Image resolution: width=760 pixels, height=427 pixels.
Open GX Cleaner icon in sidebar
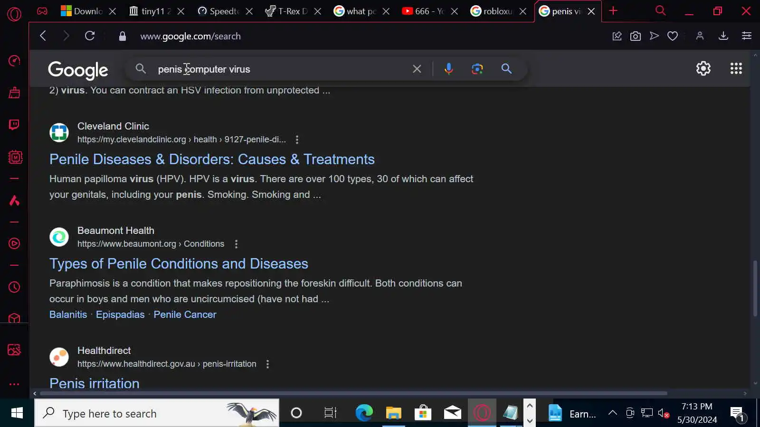click(x=14, y=93)
